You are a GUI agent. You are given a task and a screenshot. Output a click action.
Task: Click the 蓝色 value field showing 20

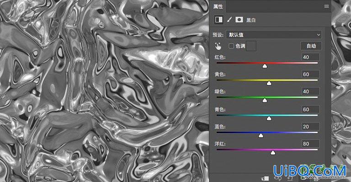pos(310,127)
